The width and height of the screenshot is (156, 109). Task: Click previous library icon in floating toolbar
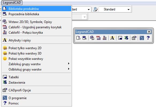tap(85, 38)
